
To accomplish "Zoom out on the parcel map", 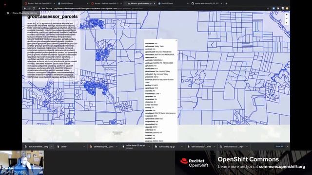I will 287,18.
